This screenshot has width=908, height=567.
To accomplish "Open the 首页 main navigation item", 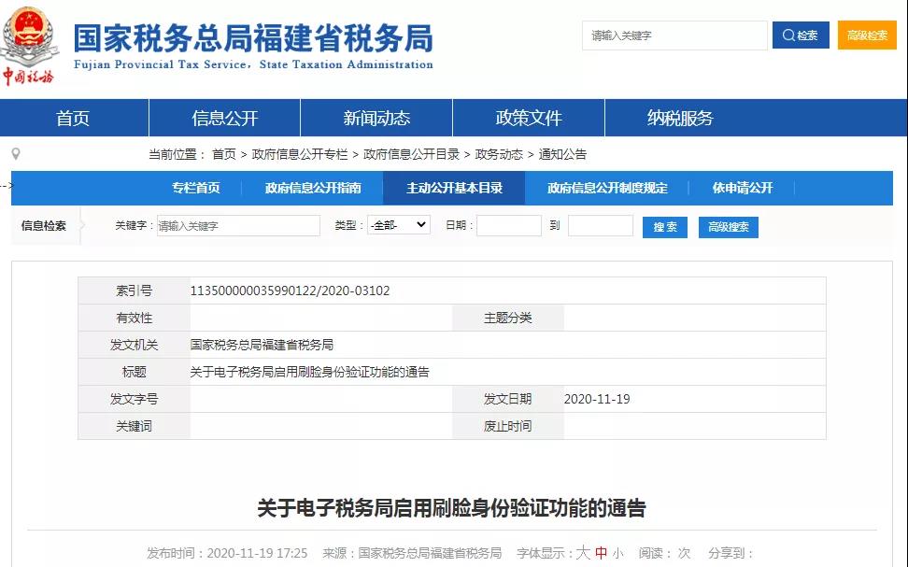I will click(73, 118).
